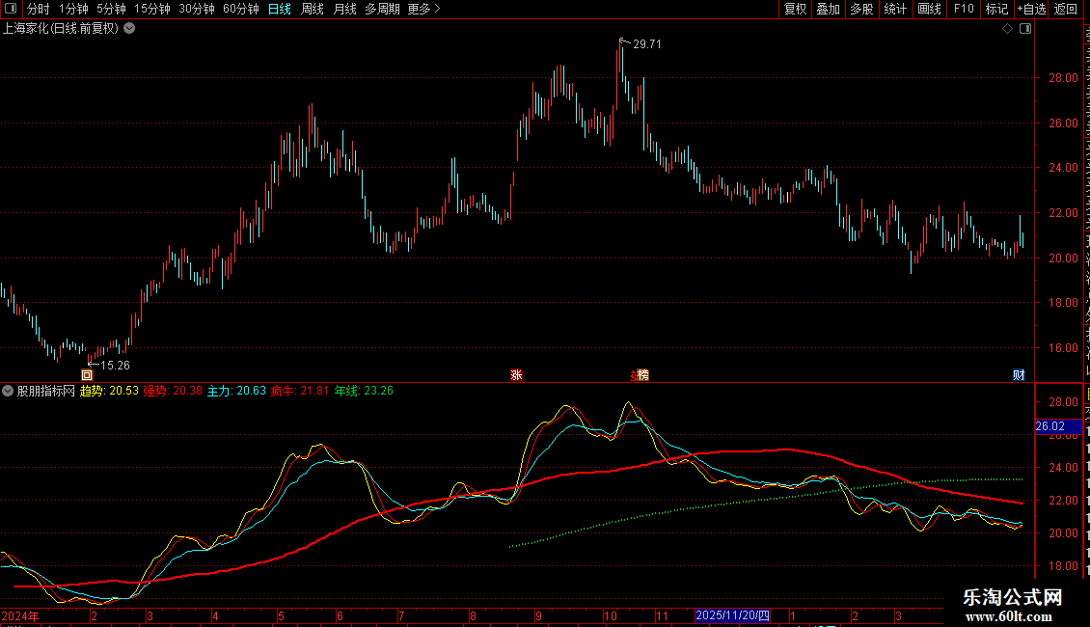Click the 28.00 price axis label
1090x627 pixels.
click(x=1064, y=78)
